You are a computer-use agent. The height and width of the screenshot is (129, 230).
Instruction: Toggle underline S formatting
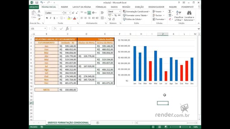pos(54,18)
